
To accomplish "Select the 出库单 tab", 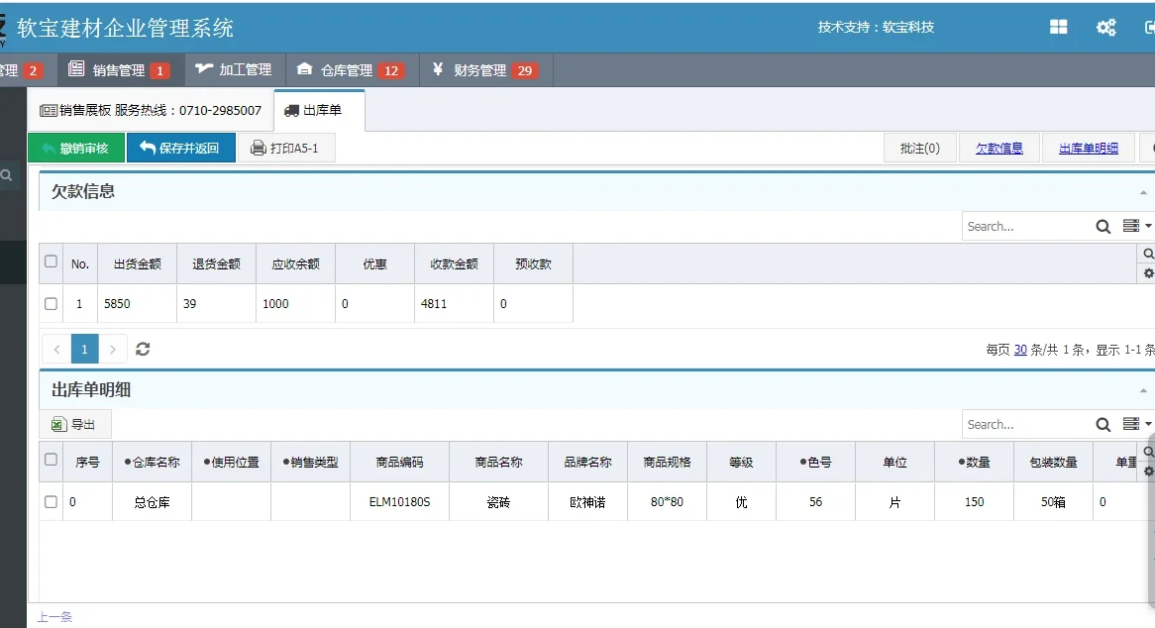I will pyautogui.click(x=319, y=112).
